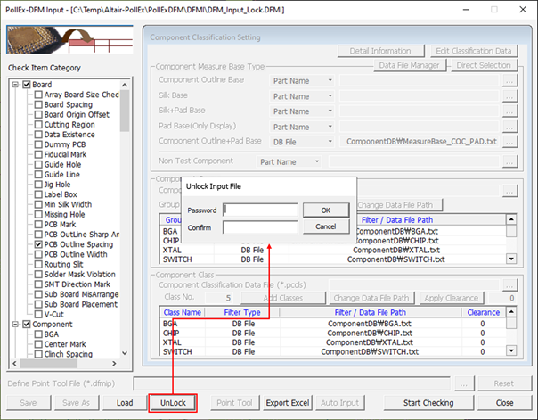
Task: Click the Load button
Action: pyautogui.click(x=125, y=403)
